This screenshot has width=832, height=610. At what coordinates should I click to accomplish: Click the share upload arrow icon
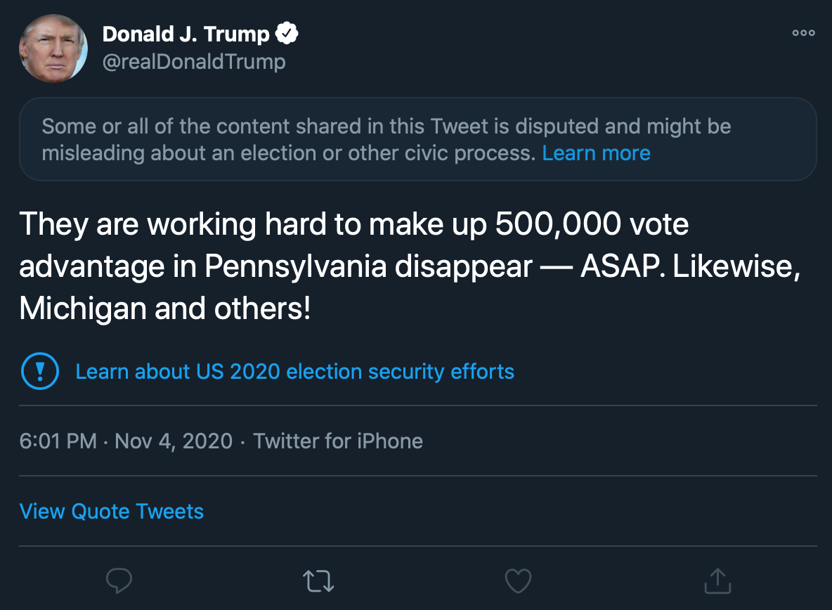[x=717, y=580]
